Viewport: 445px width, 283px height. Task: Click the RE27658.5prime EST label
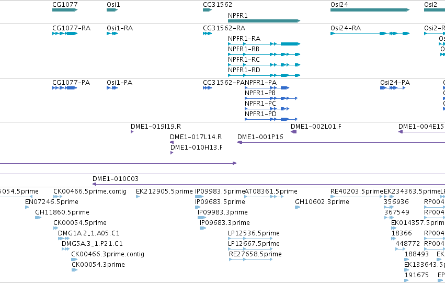[255, 255]
